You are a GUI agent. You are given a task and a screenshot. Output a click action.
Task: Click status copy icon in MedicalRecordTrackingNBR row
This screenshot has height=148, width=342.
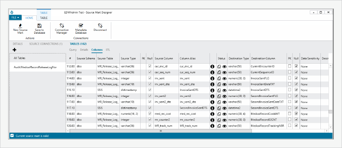tap(219, 126)
